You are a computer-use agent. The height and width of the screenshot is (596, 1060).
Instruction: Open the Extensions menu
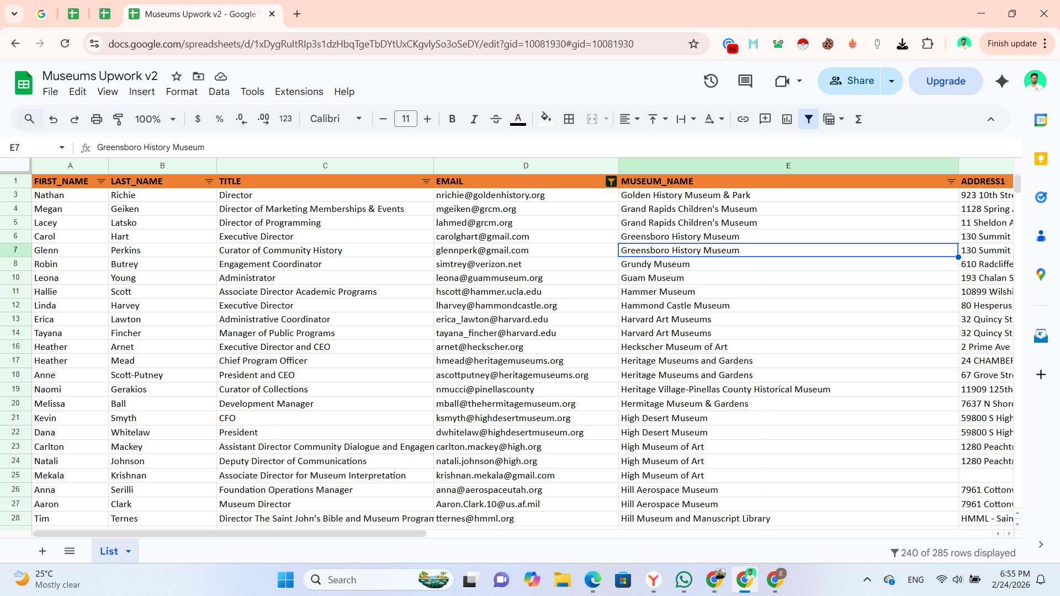click(299, 92)
